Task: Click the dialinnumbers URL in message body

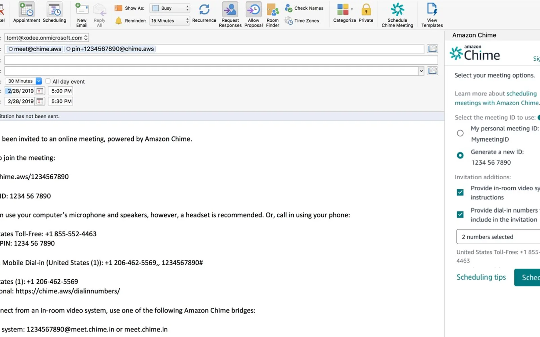Action: [x=68, y=291]
